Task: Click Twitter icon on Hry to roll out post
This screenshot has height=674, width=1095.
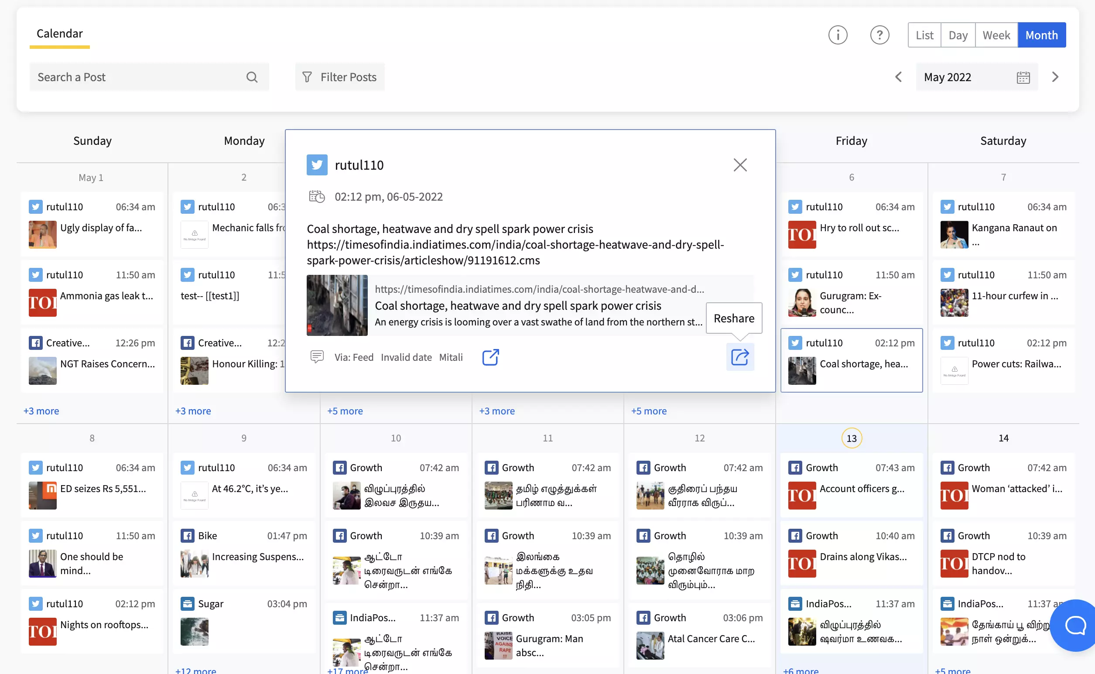Action: coord(794,207)
